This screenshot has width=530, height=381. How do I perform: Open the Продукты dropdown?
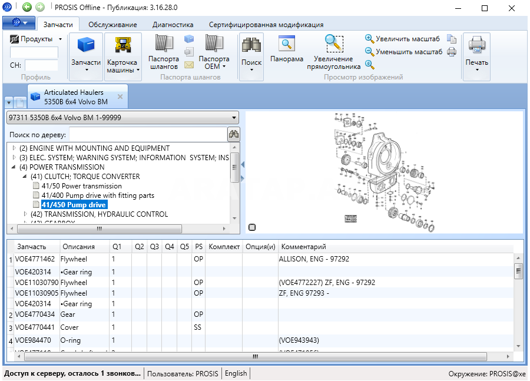click(x=36, y=39)
